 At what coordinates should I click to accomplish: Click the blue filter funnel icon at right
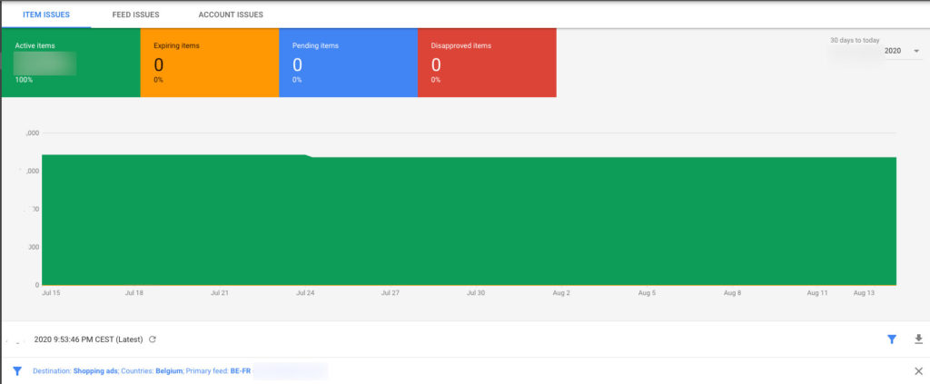pyautogui.click(x=892, y=340)
